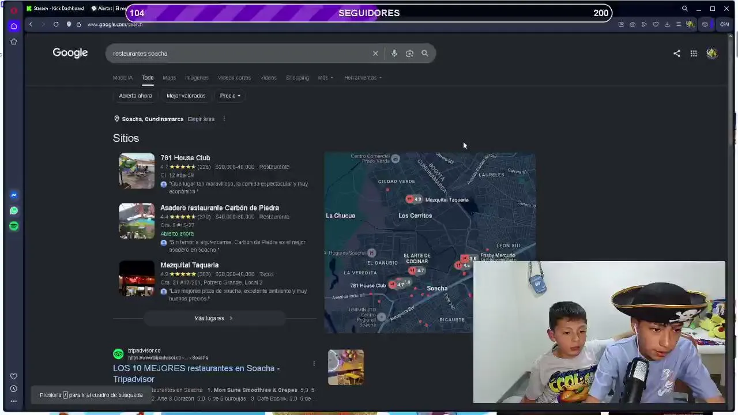The width and height of the screenshot is (738, 415).
Task: Click the site security padlock icon
Action: pos(78,24)
